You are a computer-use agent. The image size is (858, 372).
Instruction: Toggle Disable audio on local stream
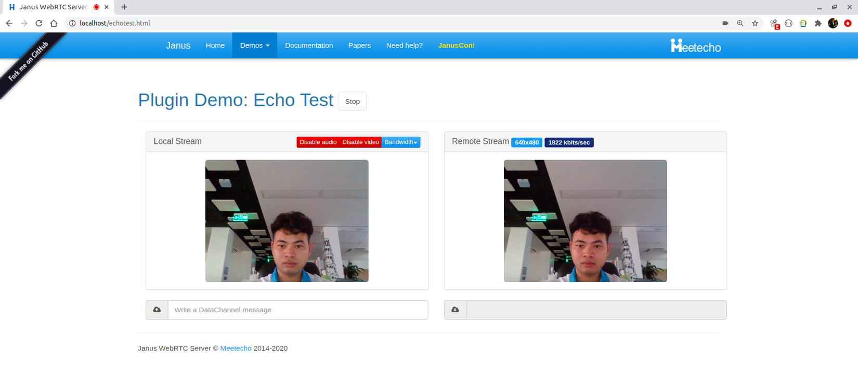[x=318, y=142]
